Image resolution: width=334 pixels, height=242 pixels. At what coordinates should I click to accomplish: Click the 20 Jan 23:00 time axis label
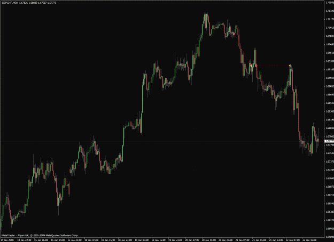pos(226,240)
